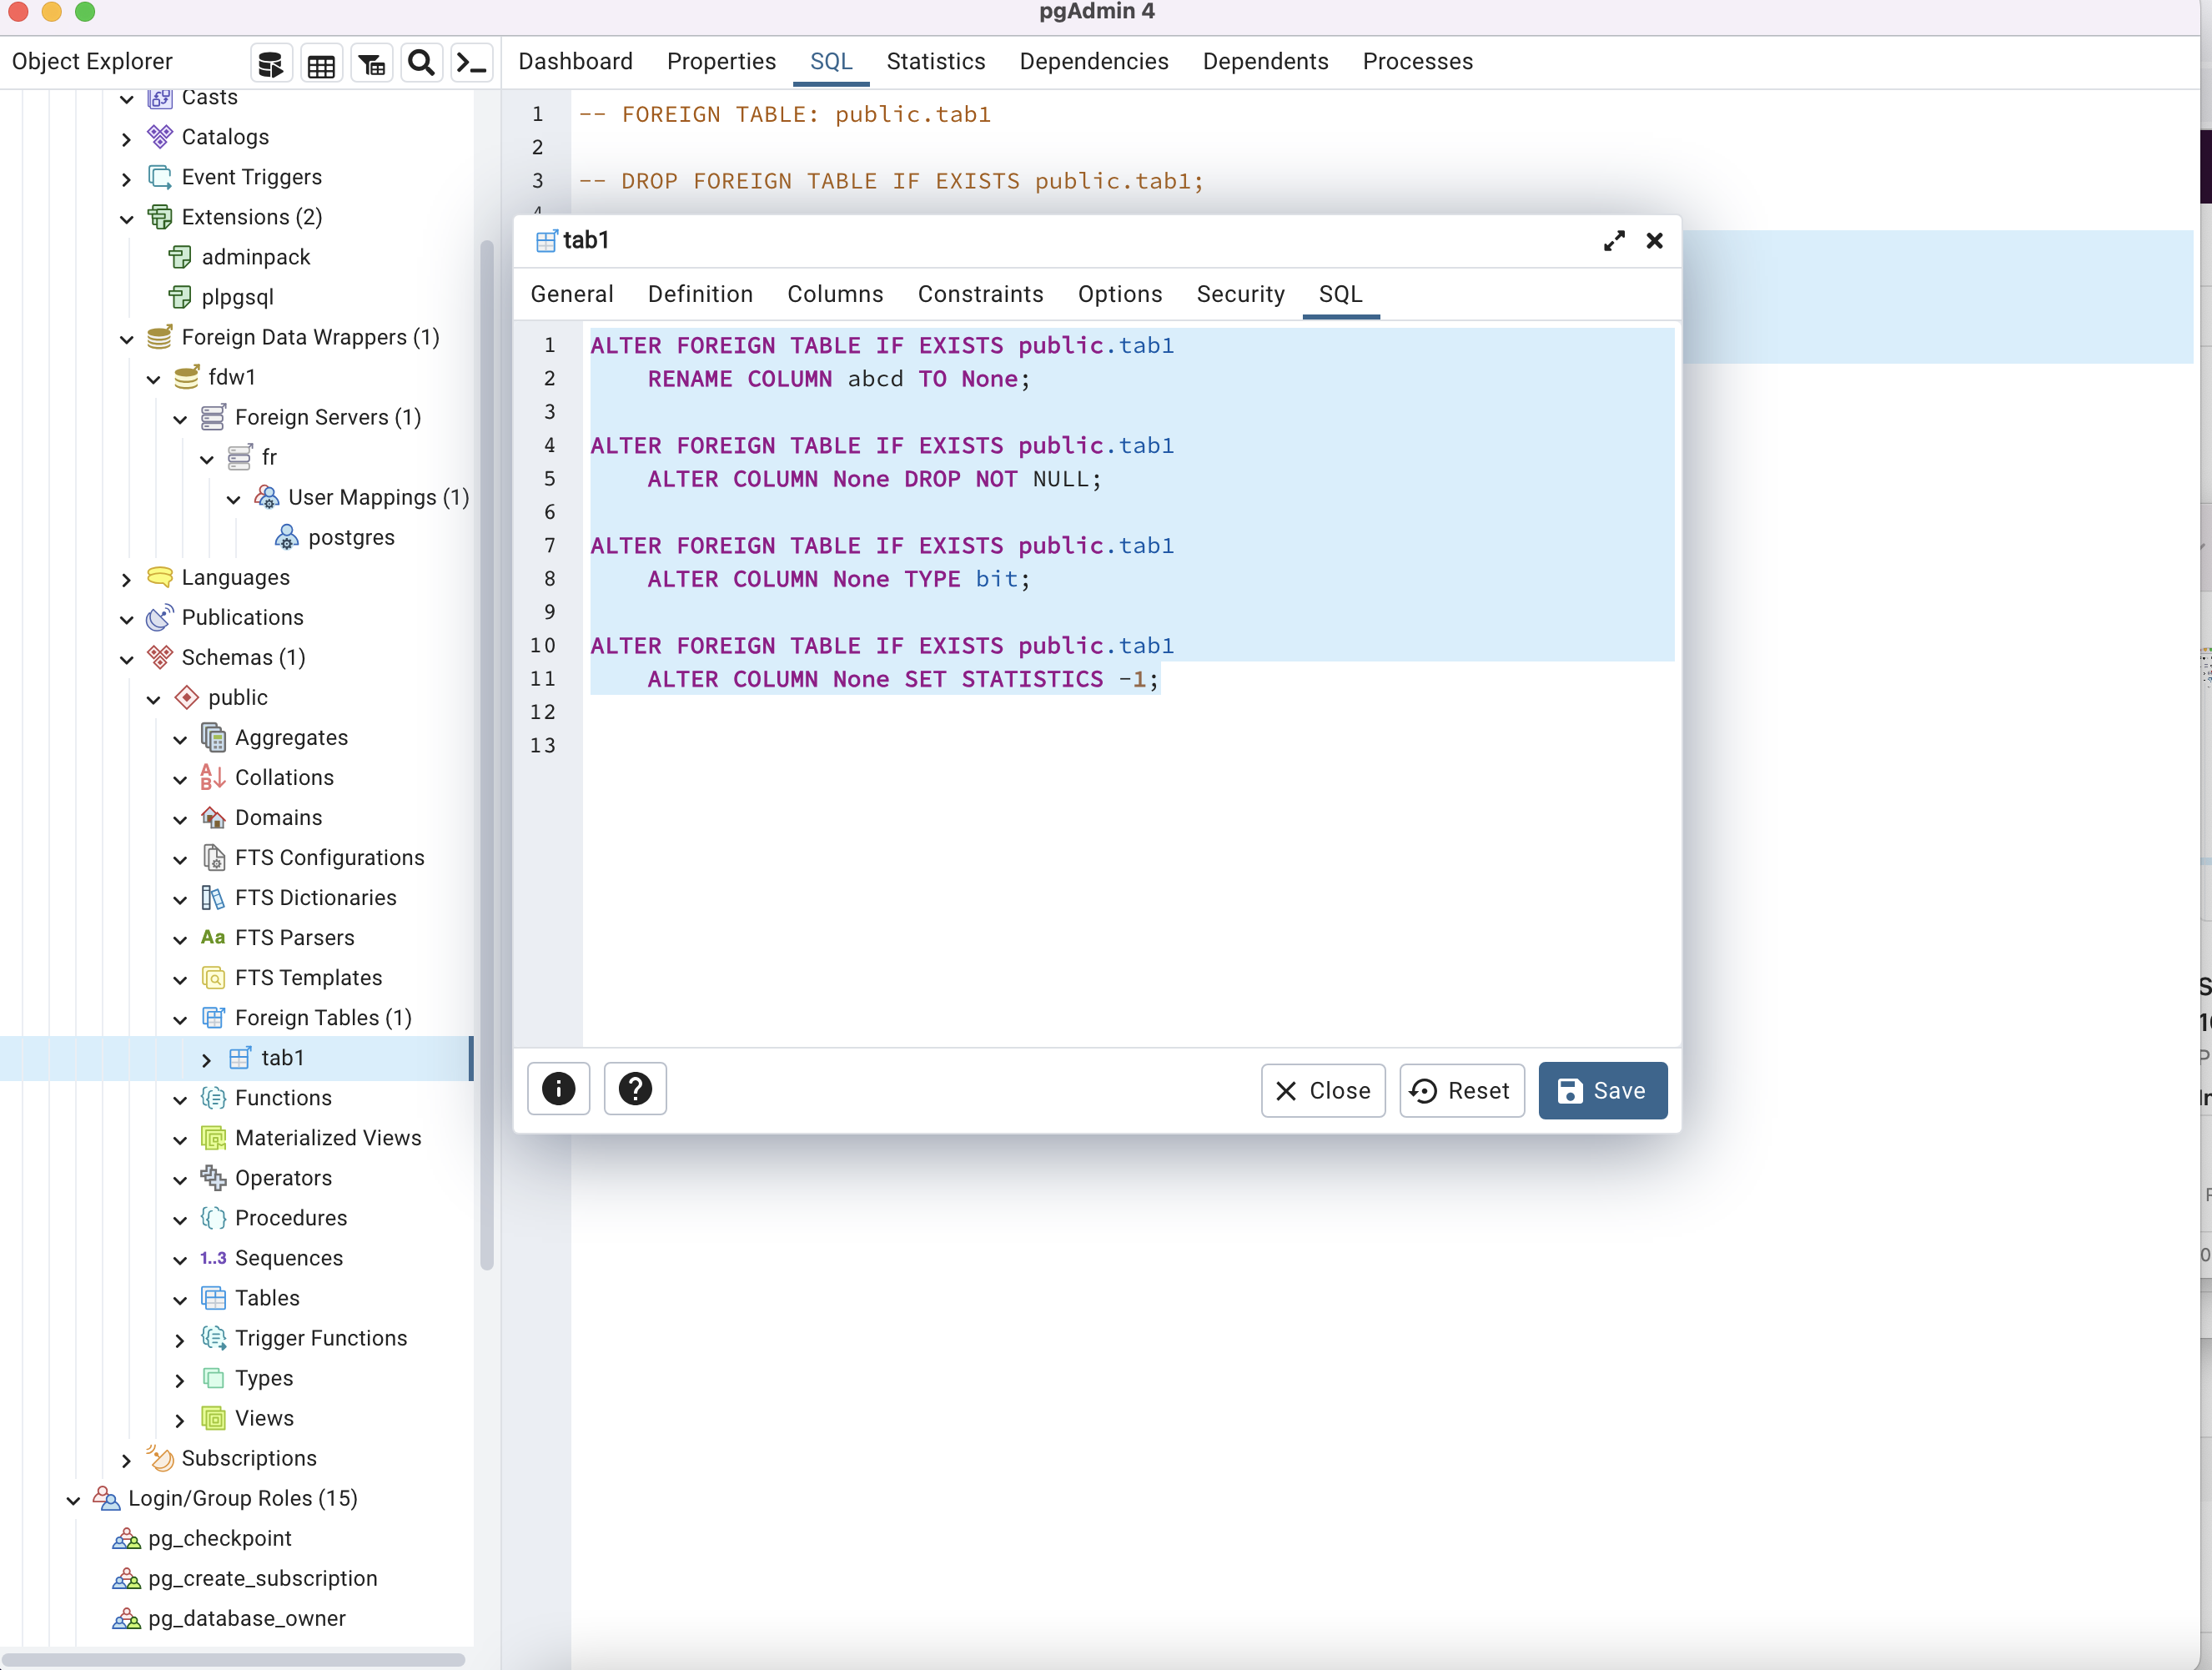The width and height of the screenshot is (2212, 1670).
Task: Click the Filtered Rows toolbar icon
Action: click(372, 64)
